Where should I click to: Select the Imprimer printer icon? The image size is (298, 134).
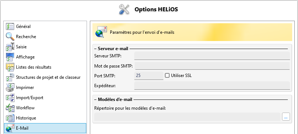coord(10,88)
